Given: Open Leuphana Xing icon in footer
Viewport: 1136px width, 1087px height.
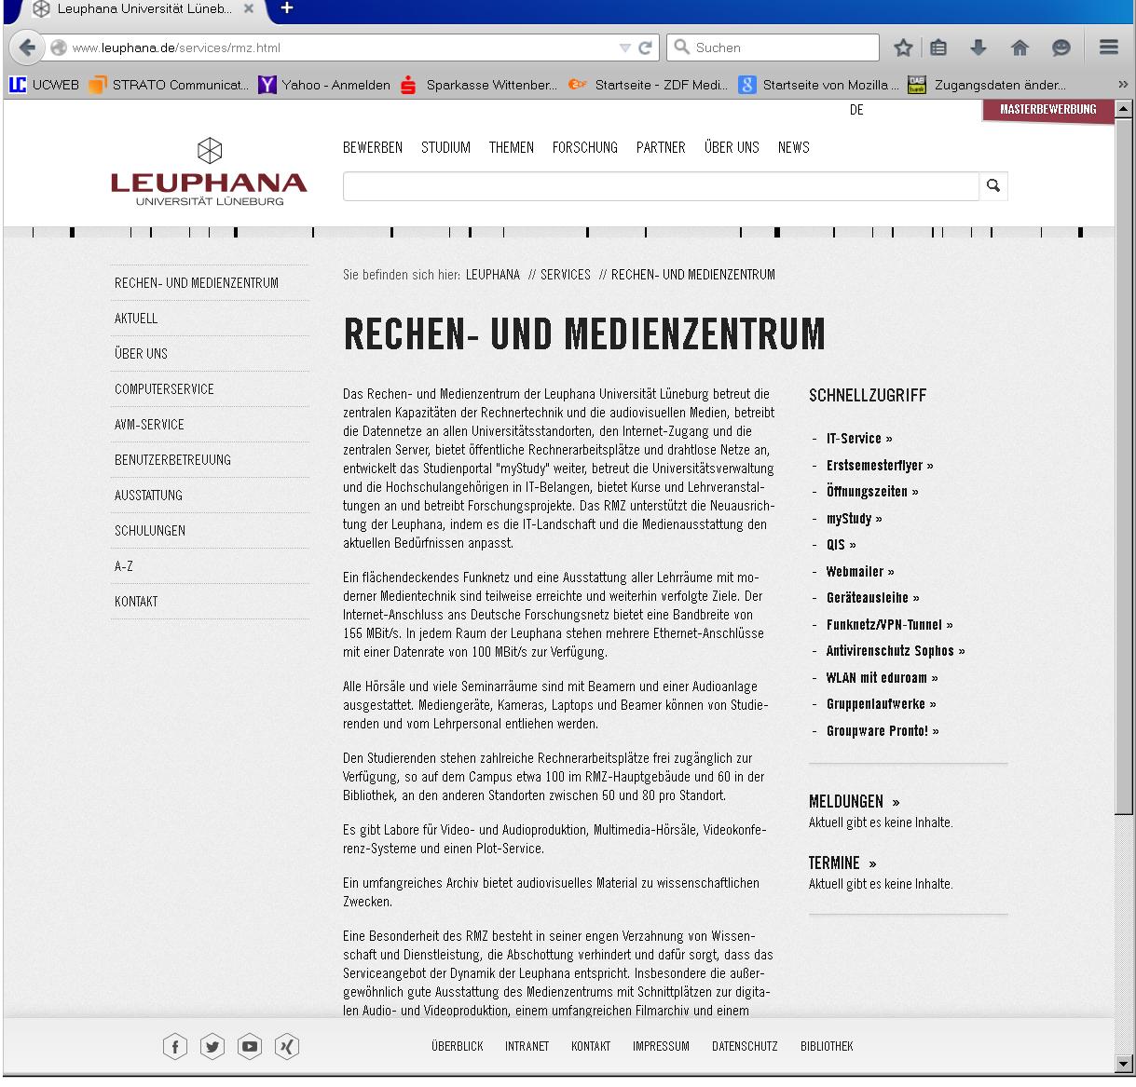Looking at the screenshot, I should tap(287, 1047).
